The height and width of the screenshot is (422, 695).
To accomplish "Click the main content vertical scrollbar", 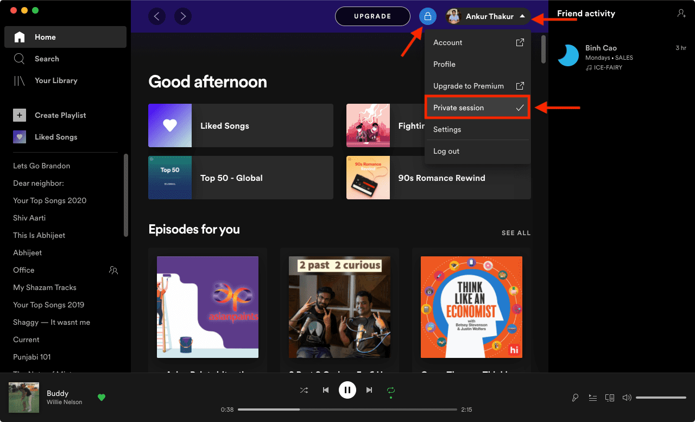I will coord(544,49).
